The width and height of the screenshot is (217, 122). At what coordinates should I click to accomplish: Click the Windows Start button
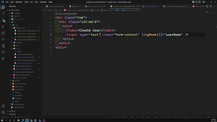(x=2, y=120)
